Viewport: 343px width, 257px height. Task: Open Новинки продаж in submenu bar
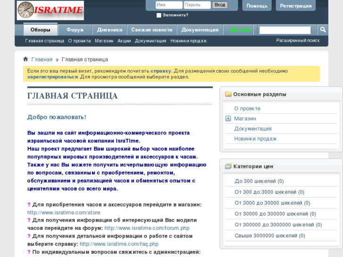(188, 41)
